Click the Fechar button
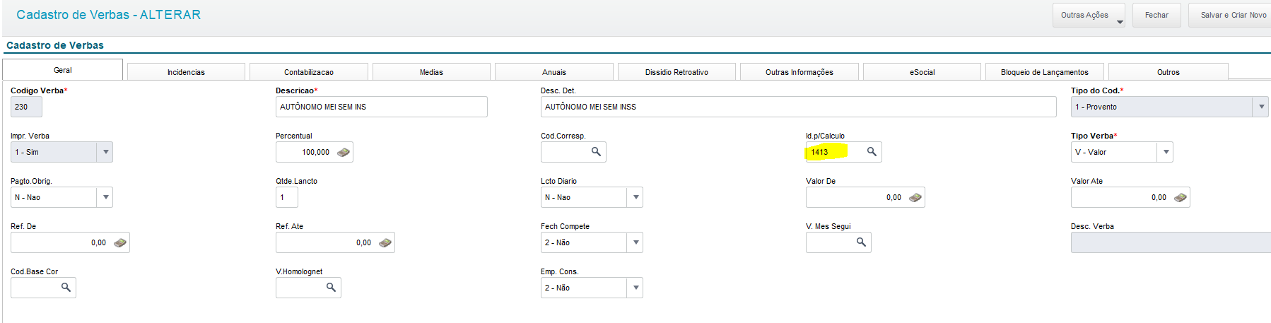This screenshot has height=323, width=1271. [1156, 15]
